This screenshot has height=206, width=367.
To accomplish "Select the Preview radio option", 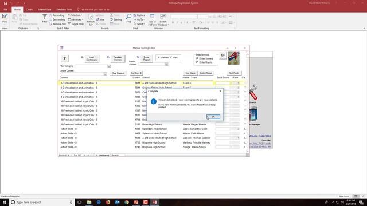I will pyautogui.click(x=163, y=57).
